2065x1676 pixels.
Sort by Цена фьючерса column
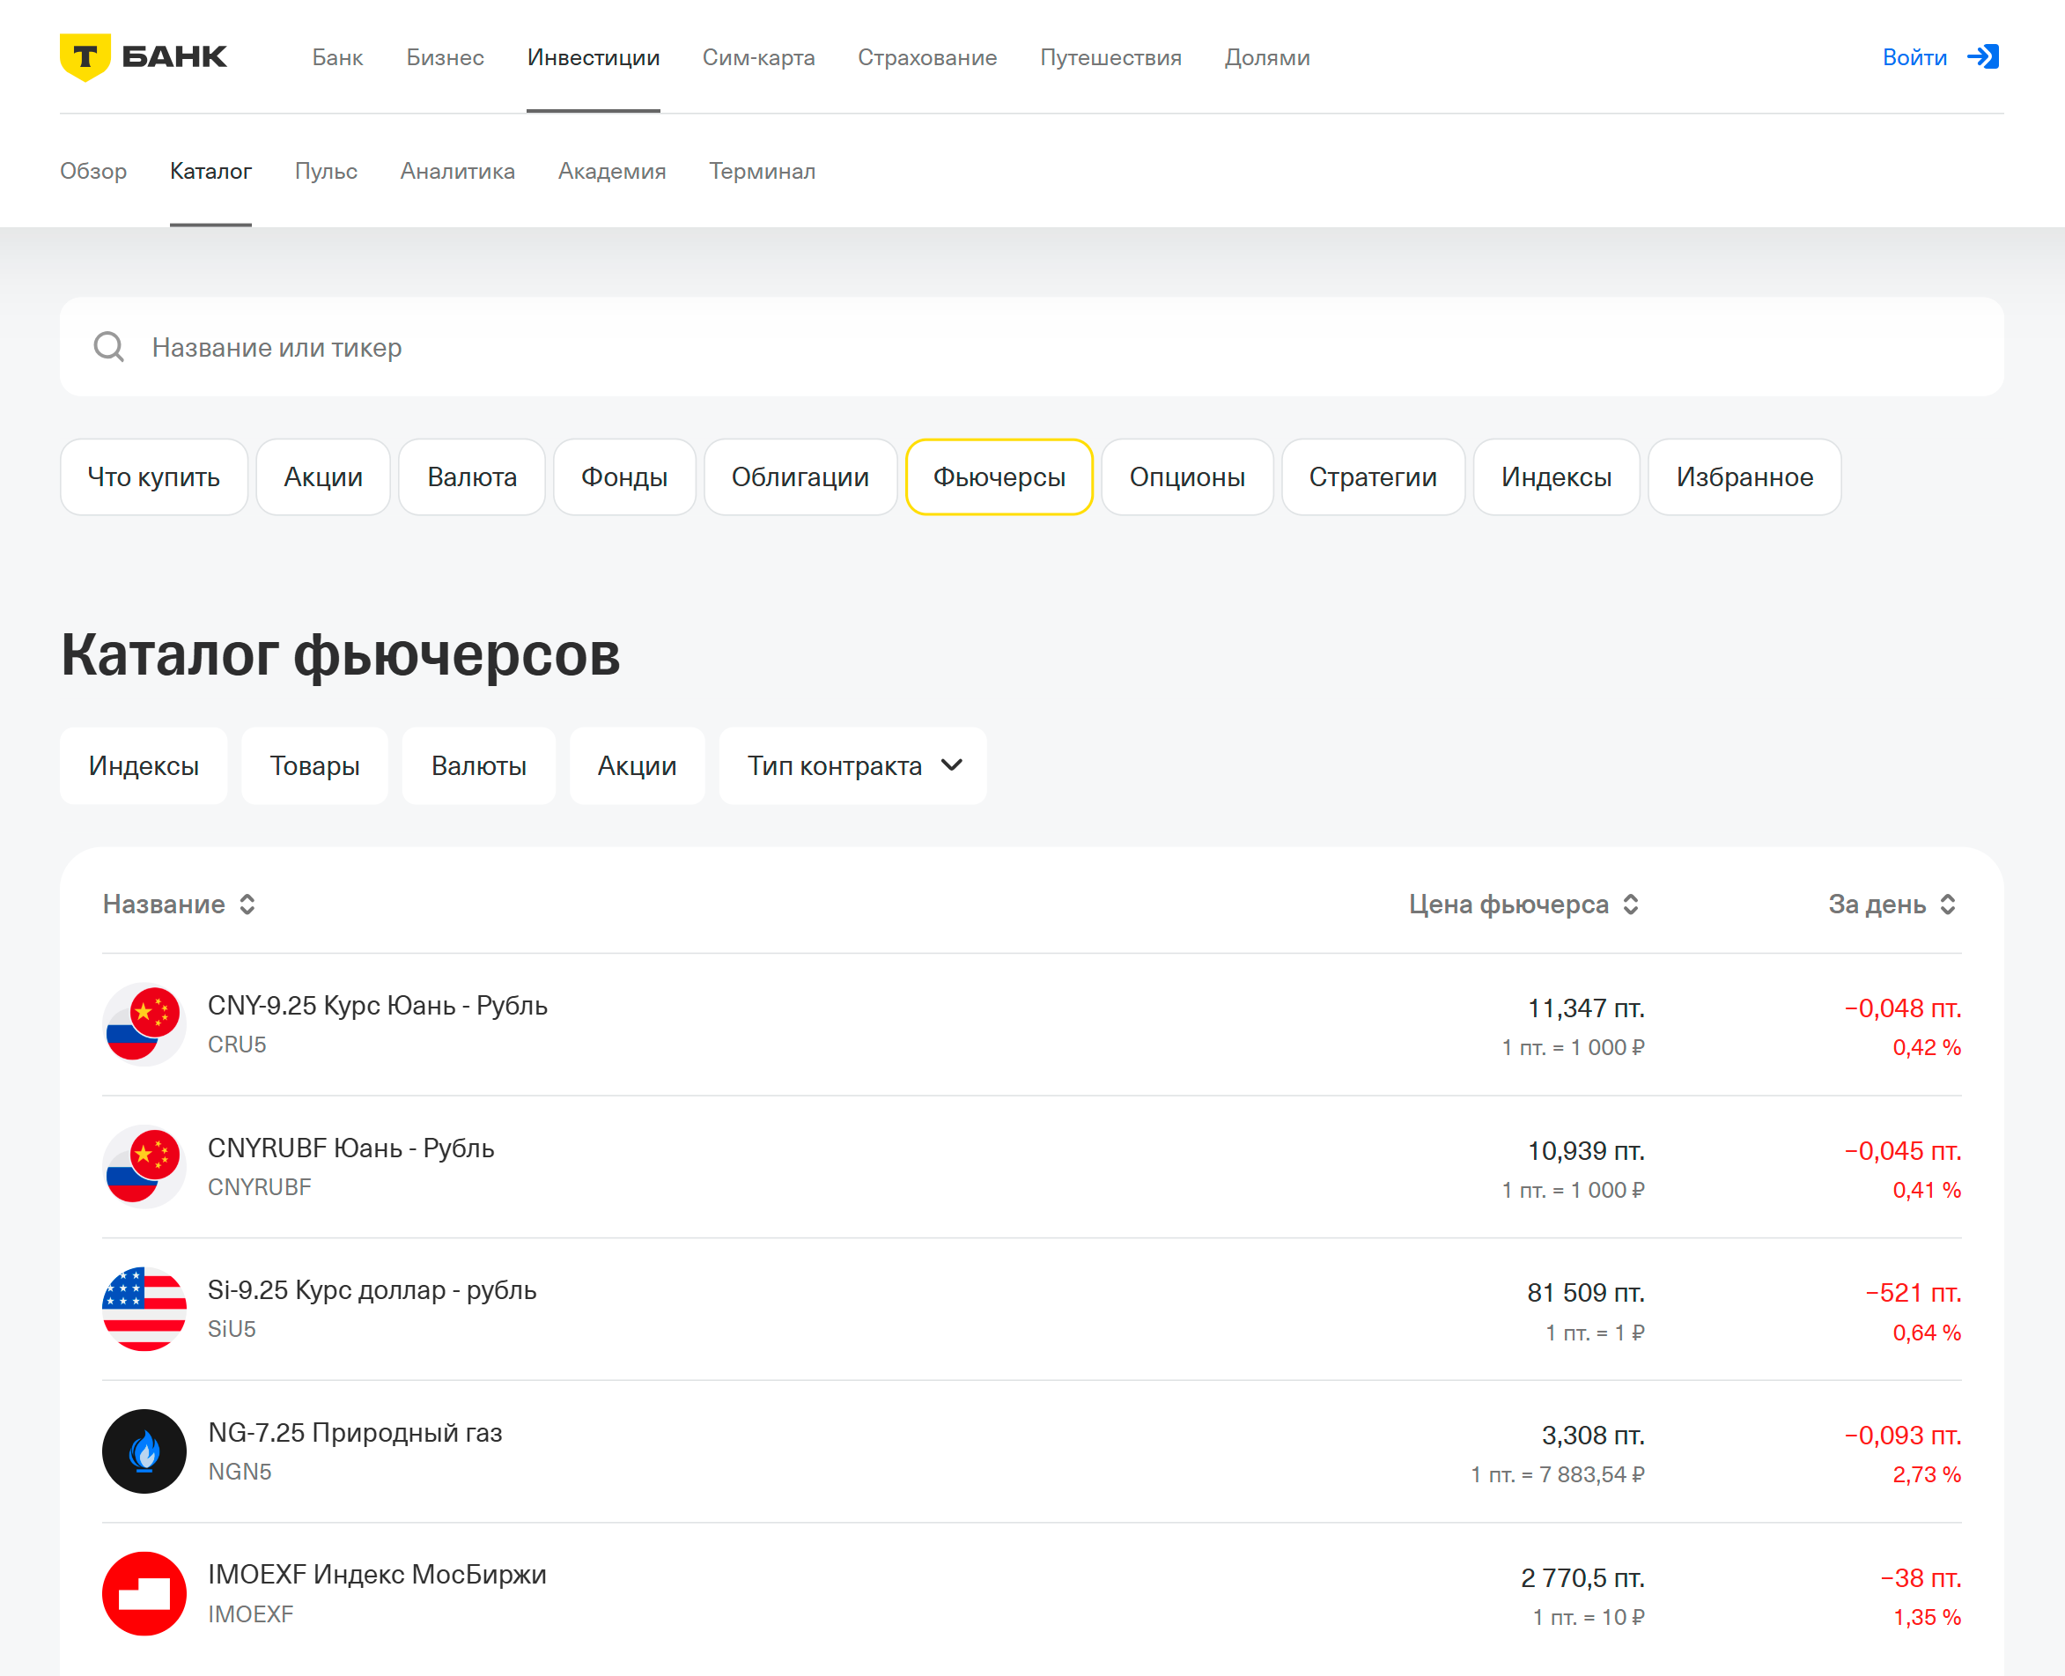pyautogui.click(x=1523, y=904)
